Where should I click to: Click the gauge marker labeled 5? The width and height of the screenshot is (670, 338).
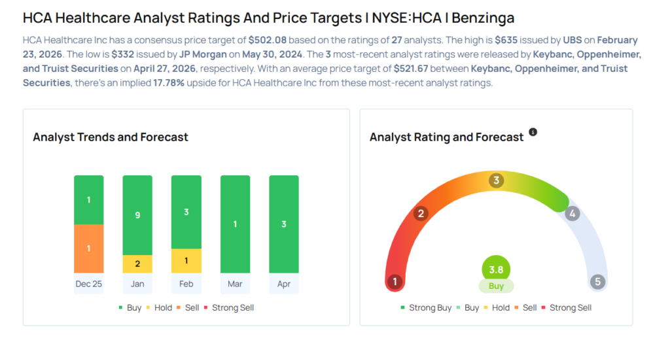click(597, 282)
